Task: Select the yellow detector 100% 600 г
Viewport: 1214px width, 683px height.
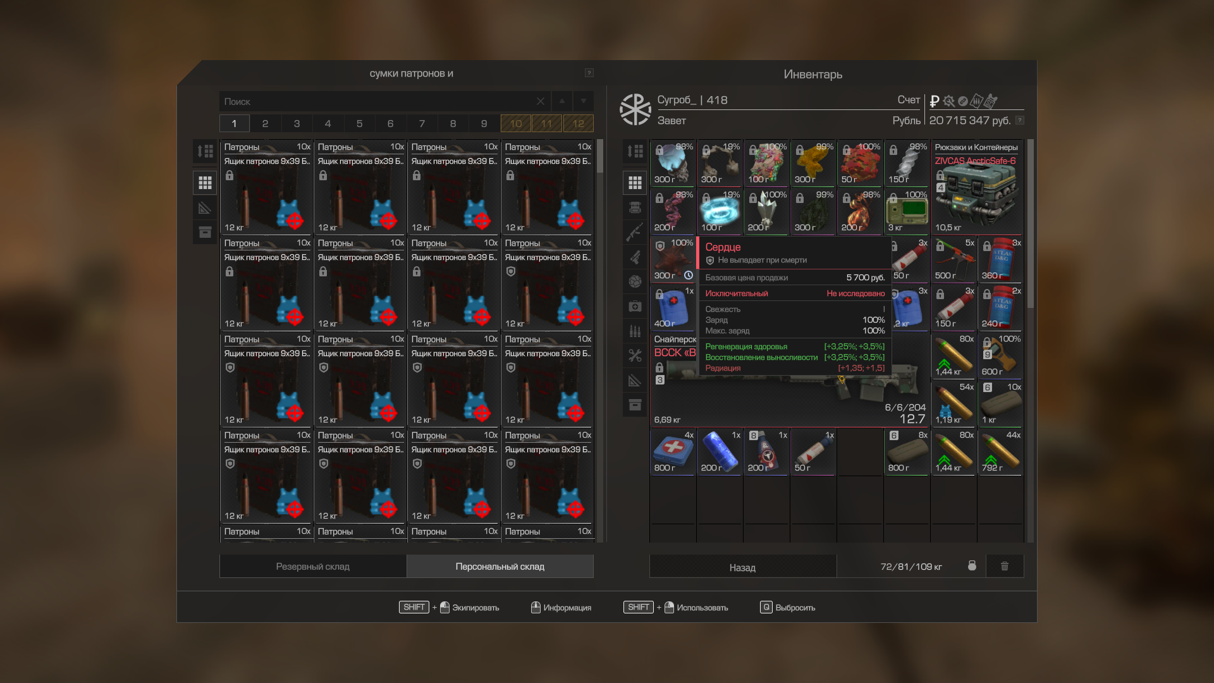Action: point(1000,355)
